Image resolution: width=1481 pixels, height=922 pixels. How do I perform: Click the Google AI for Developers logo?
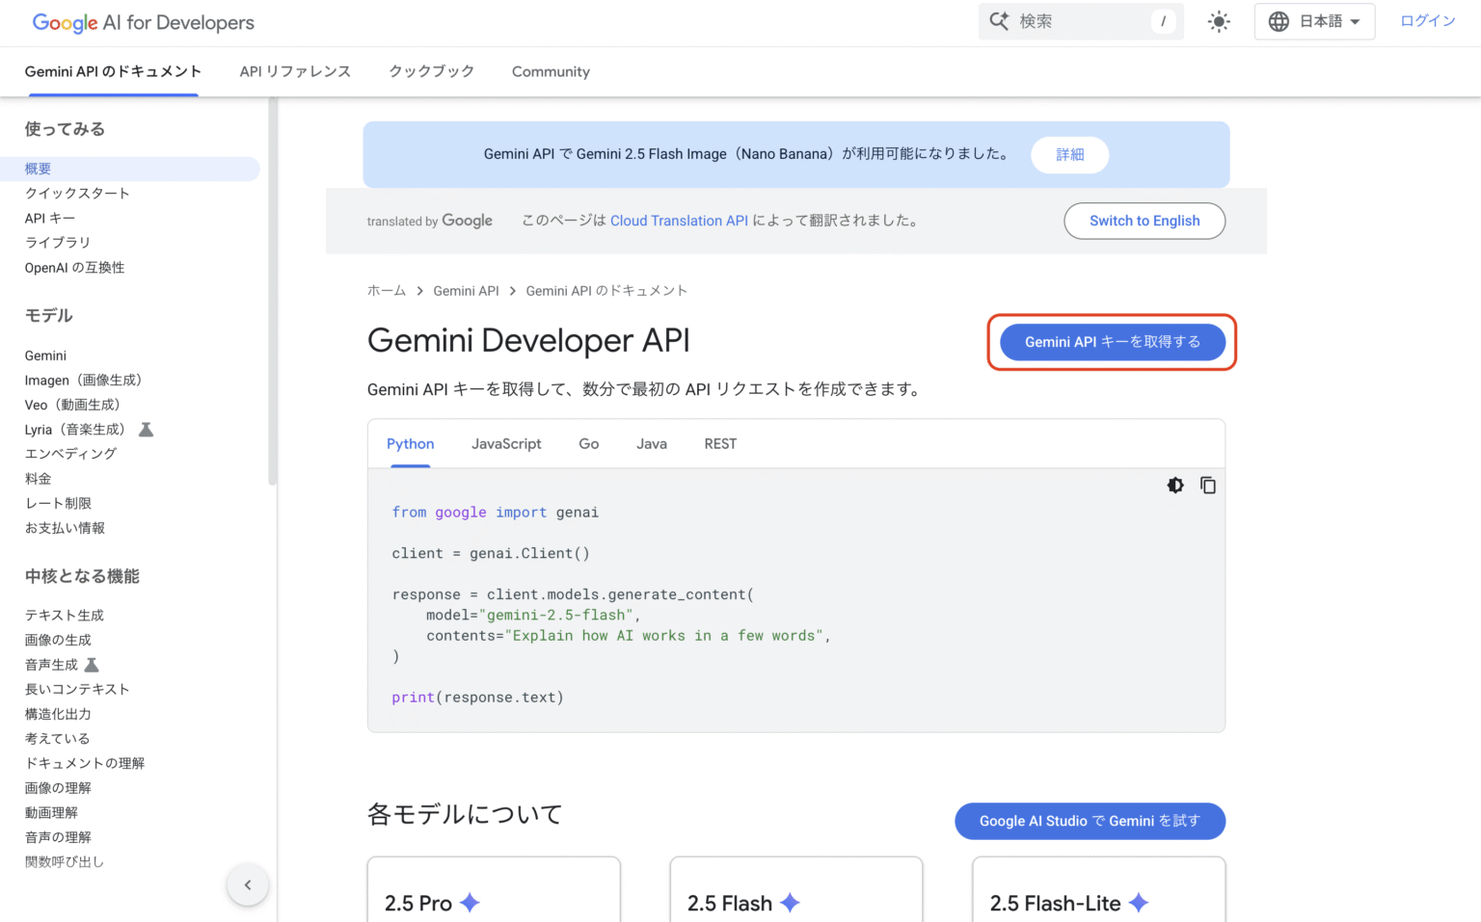pos(143,22)
